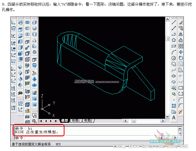Set SW Isometric view
The width and height of the screenshot is (196, 151).
tap(20, 67)
